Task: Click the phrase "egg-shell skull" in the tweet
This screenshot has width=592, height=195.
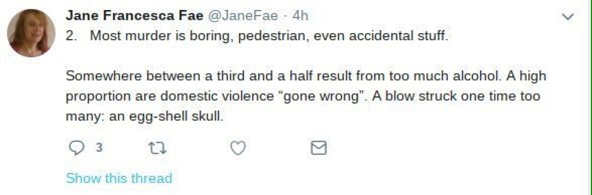Action: pyautogui.click(x=176, y=116)
